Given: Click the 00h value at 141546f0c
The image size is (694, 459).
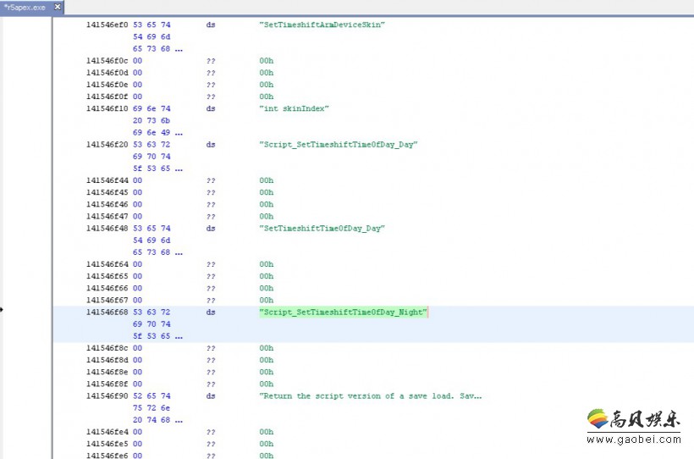Looking at the screenshot, I should pyautogui.click(x=267, y=61).
